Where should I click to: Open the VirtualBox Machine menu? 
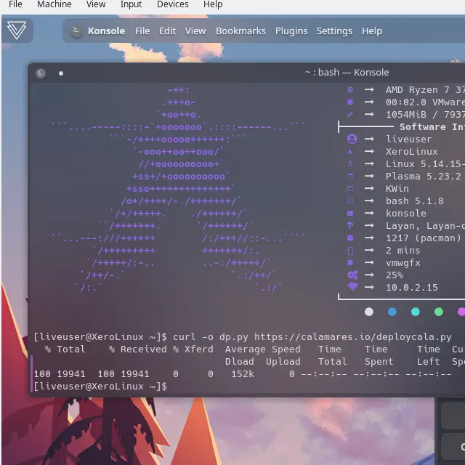[x=54, y=4]
